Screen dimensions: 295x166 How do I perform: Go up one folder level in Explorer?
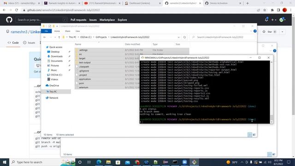[59, 37]
